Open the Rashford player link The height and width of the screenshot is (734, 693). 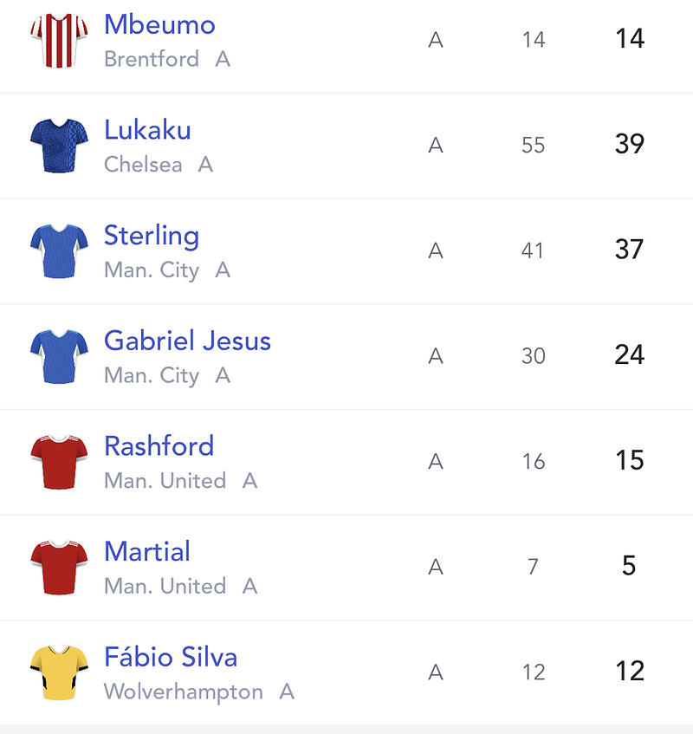[x=159, y=446]
